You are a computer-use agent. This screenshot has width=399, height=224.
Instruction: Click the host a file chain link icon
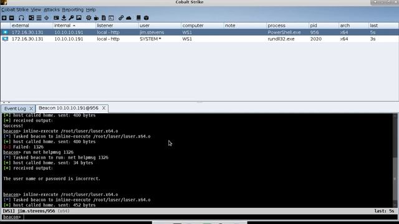(x=121, y=18)
